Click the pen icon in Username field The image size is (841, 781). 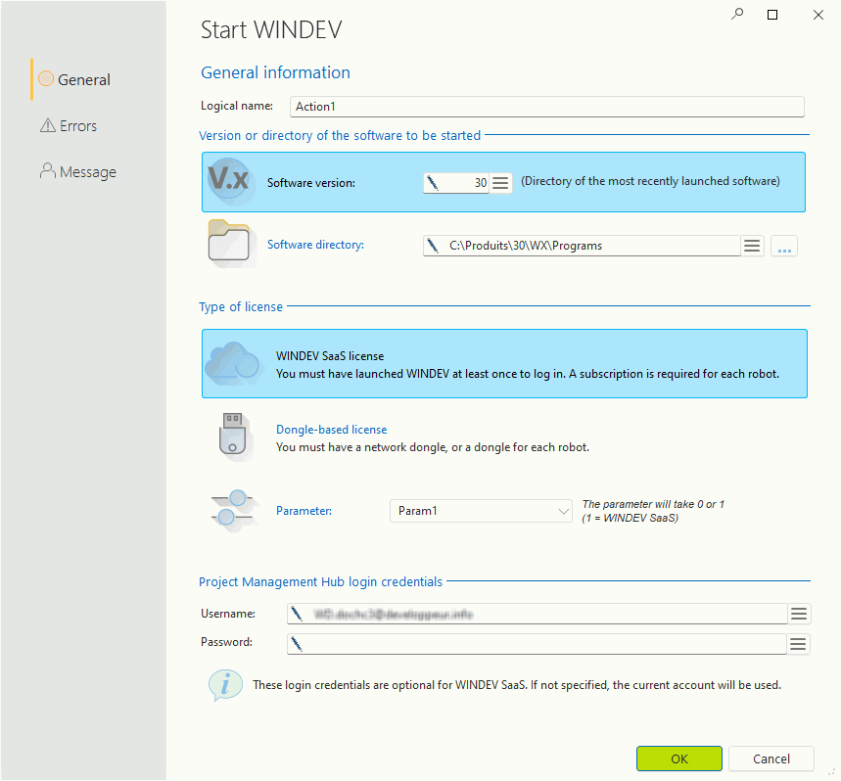[297, 614]
